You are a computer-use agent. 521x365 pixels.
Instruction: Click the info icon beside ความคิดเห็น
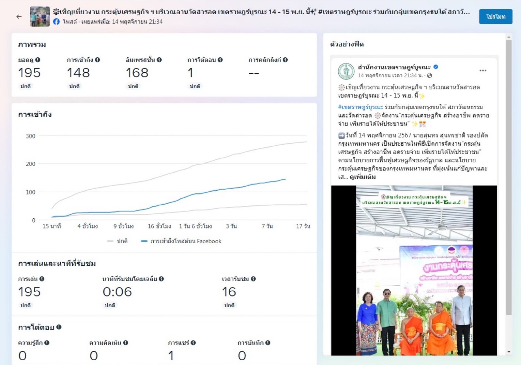[x=126, y=343]
